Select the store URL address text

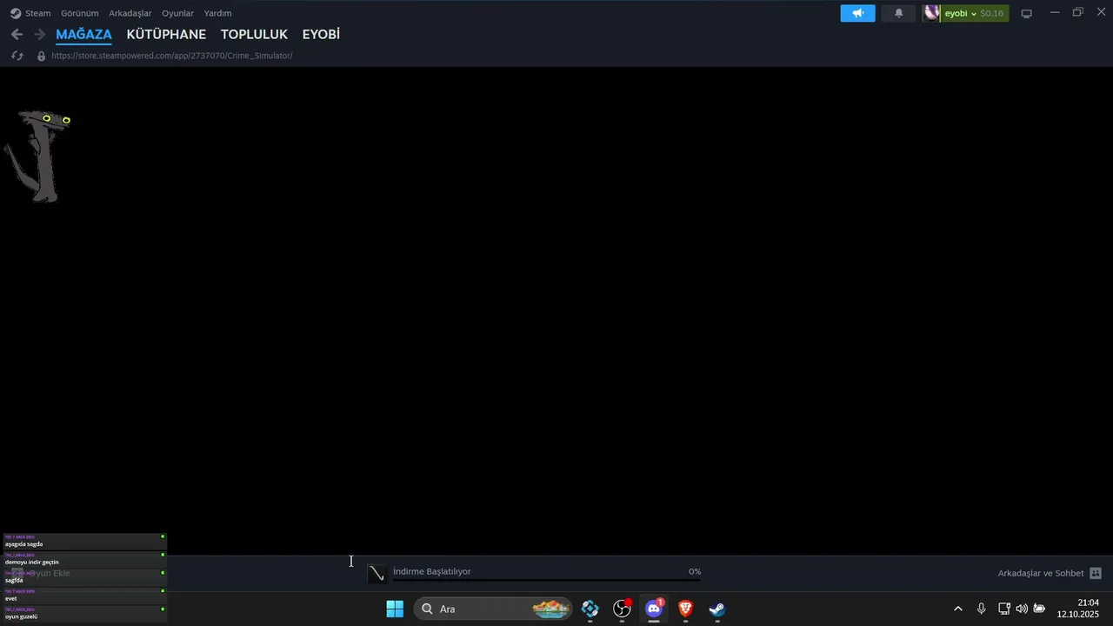point(172,56)
